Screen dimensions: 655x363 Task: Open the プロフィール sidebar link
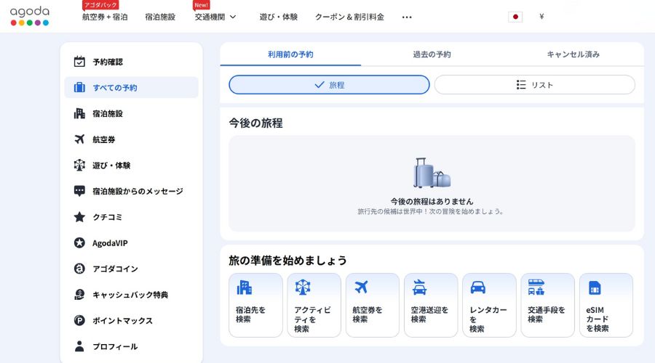coord(131,346)
